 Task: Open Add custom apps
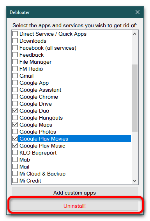pos(75,192)
